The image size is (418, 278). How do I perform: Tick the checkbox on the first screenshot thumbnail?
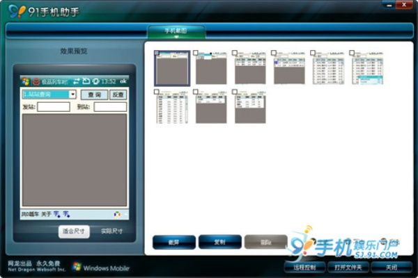point(157,54)
